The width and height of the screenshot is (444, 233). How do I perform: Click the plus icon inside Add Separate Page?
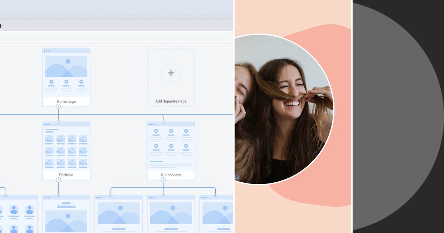click(171, 73)
